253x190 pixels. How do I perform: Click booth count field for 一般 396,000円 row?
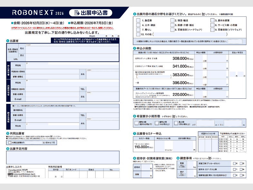pyautogui.click(x=200, y=83)
